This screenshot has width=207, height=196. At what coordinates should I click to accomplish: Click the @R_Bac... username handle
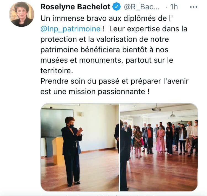pyautogui.click(x=142, y=7)
